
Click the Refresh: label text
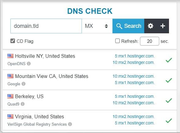point(130,41)
